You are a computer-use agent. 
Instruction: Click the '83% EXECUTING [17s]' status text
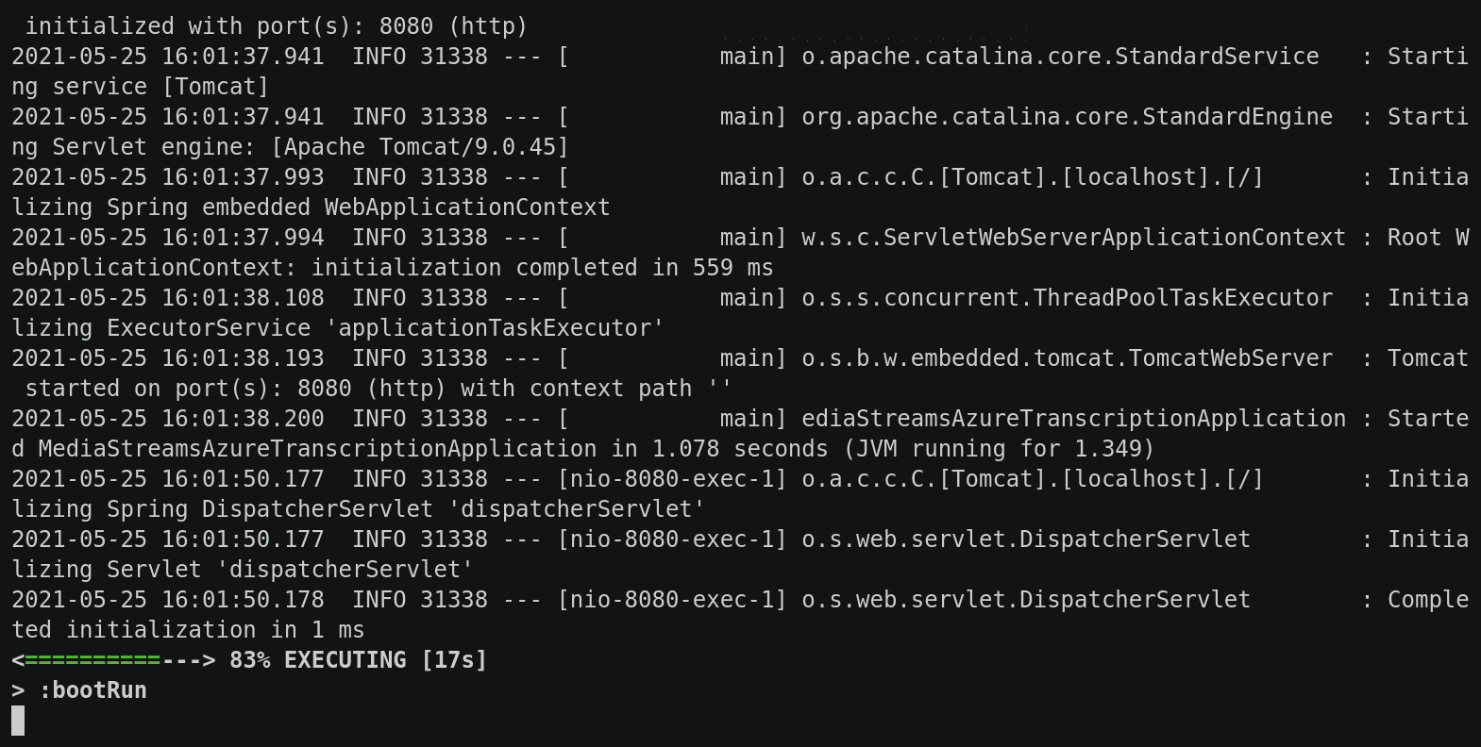point(359,660)
